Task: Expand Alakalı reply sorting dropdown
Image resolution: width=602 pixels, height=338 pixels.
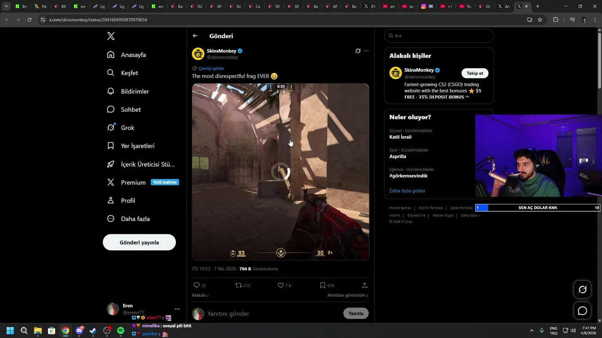Action: point(200,295)
